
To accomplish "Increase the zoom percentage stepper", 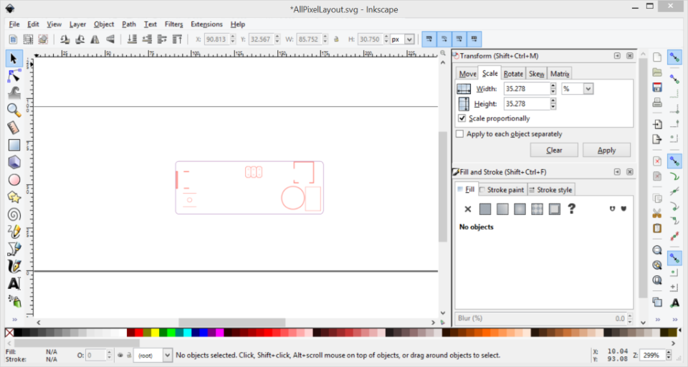I will (668, 353).
